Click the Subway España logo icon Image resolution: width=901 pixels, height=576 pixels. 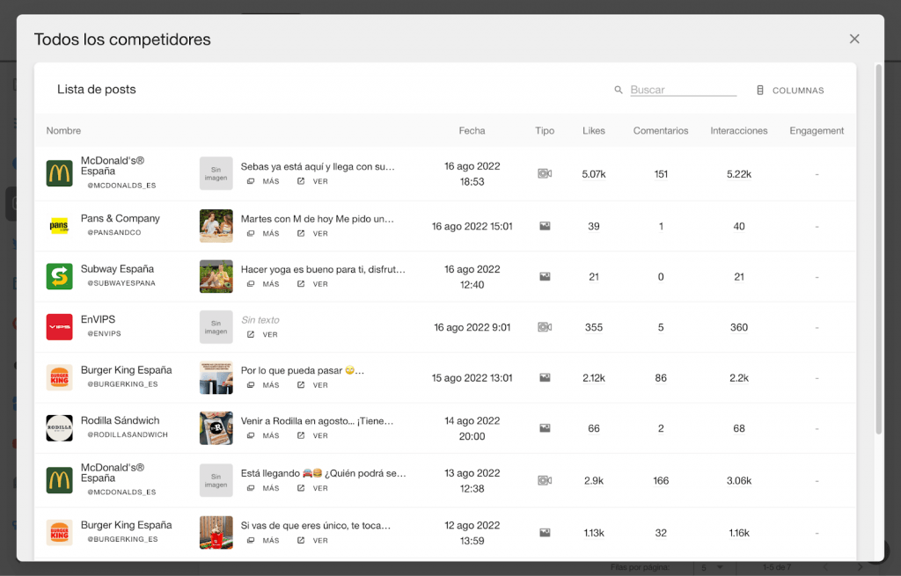[x=59, y=276]
